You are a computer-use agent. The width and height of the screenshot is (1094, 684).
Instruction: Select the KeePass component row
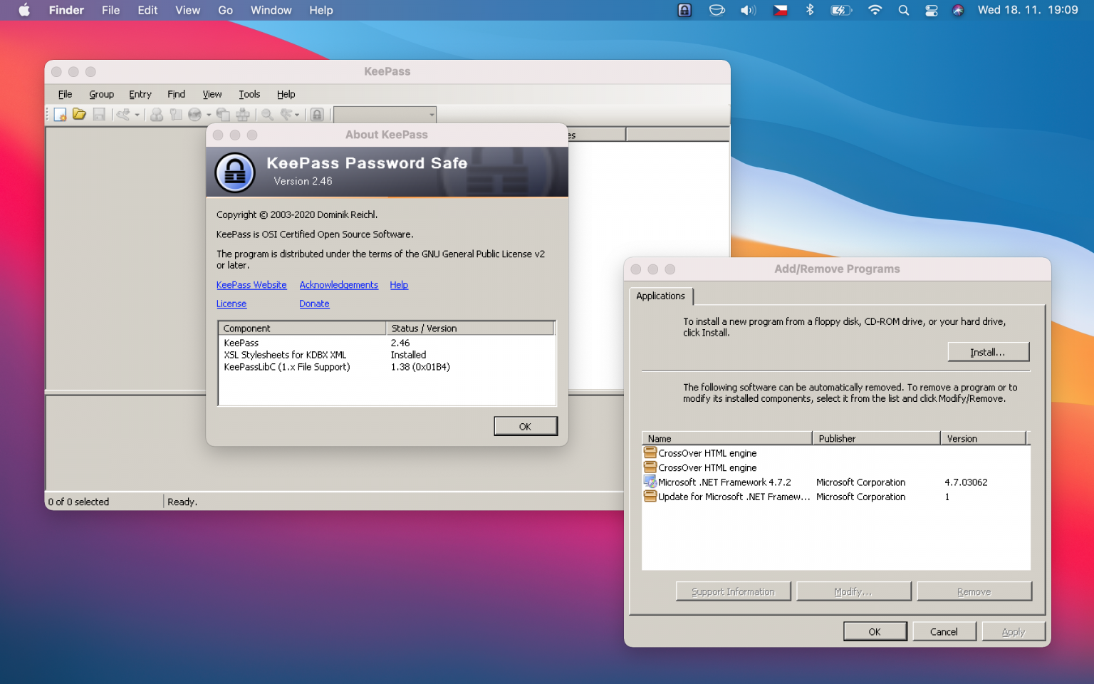[x=387, y=343]
